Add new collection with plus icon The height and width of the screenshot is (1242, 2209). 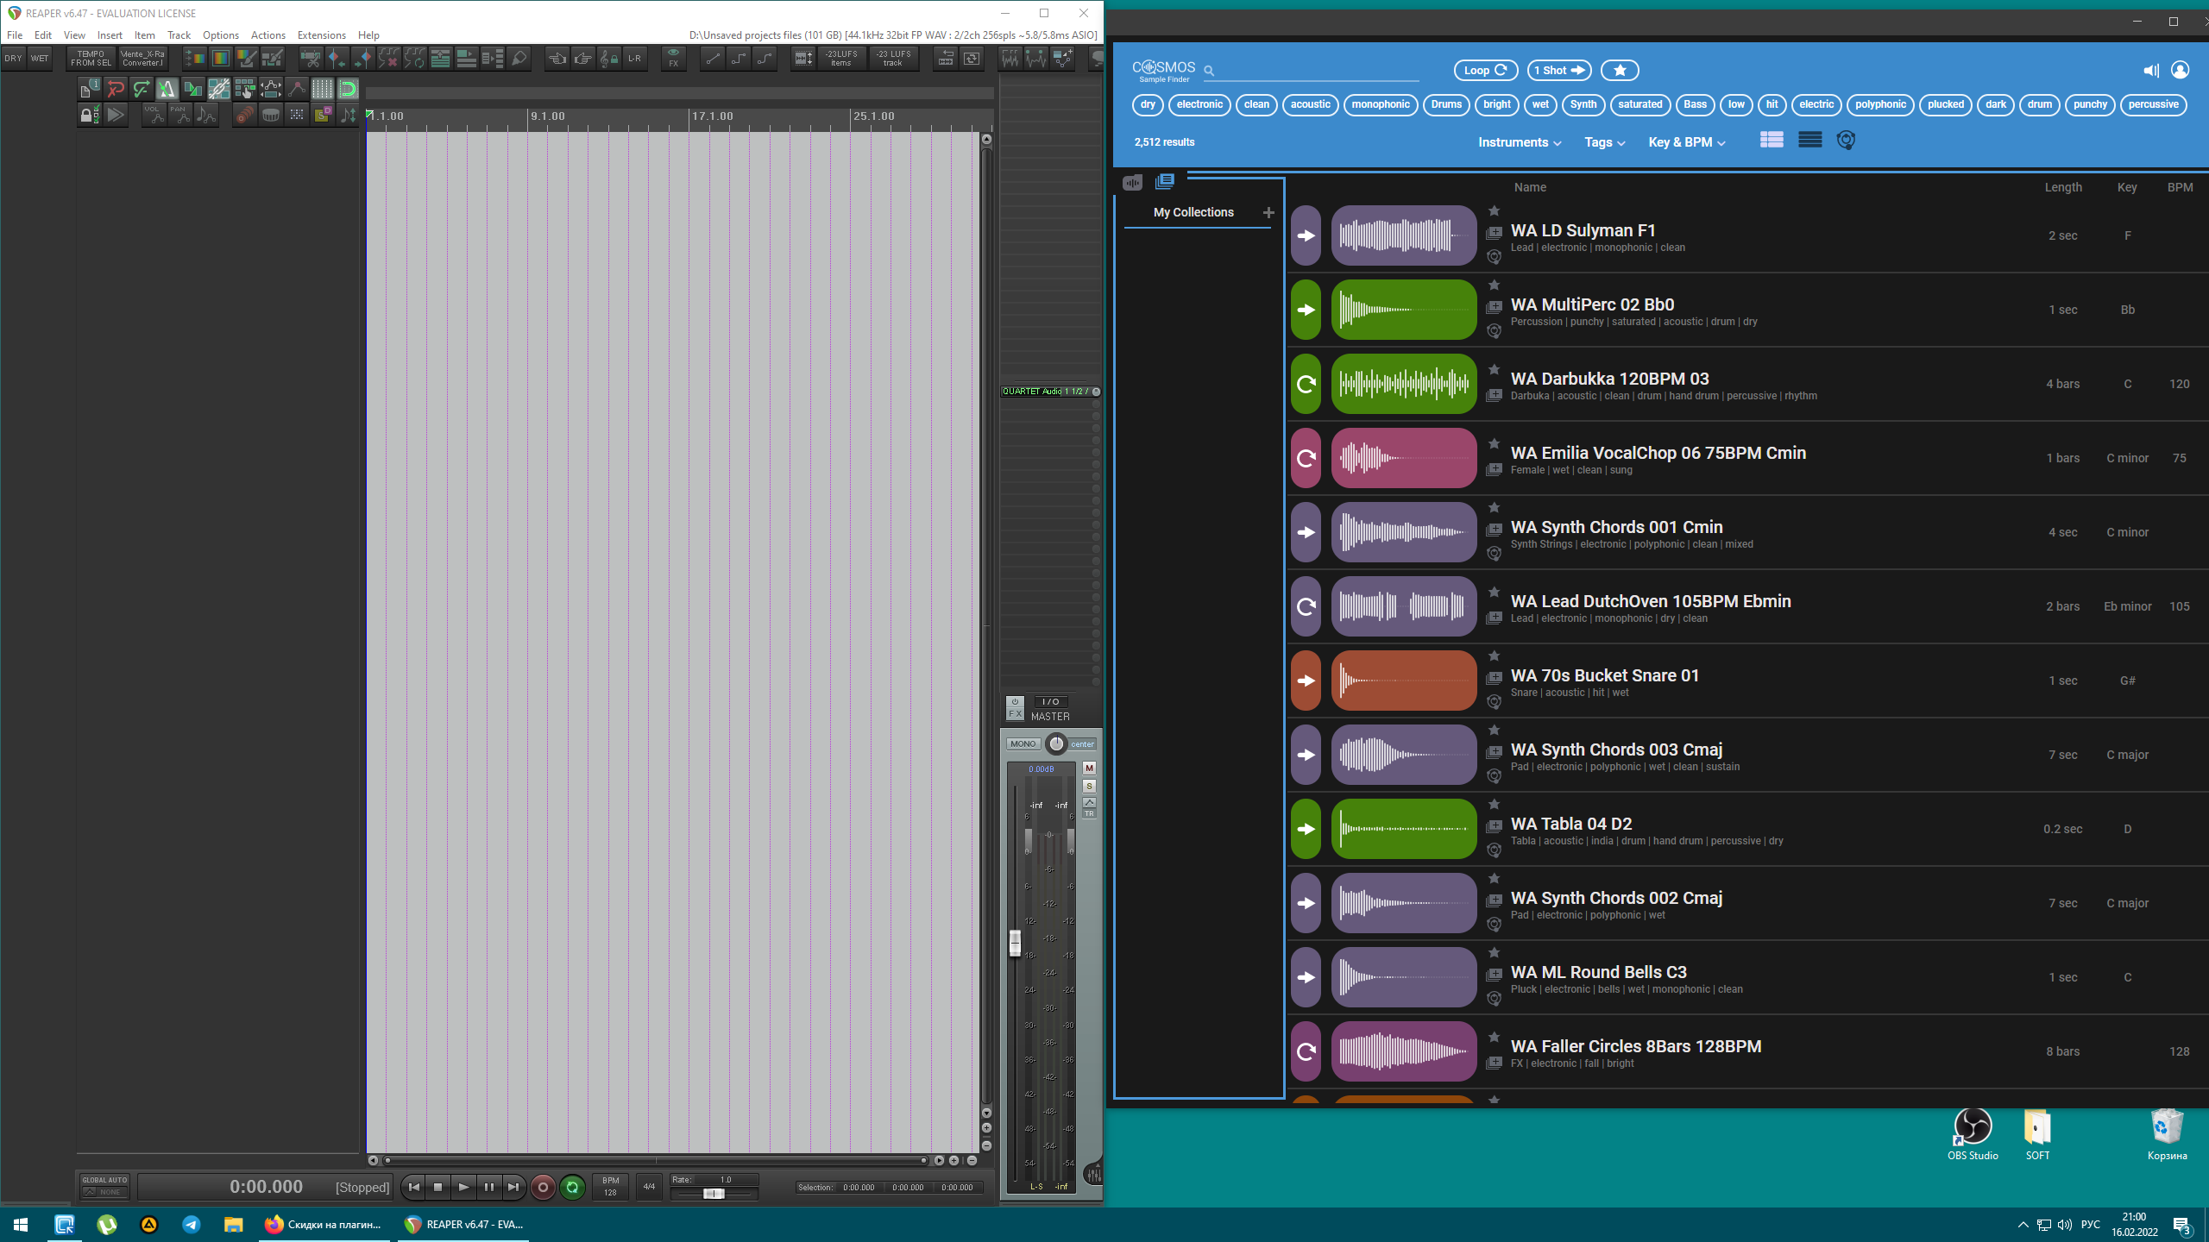tap(1268, 212)
